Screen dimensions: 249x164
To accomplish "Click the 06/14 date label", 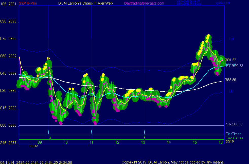I will pyautogui.click(x=33, y=146).
